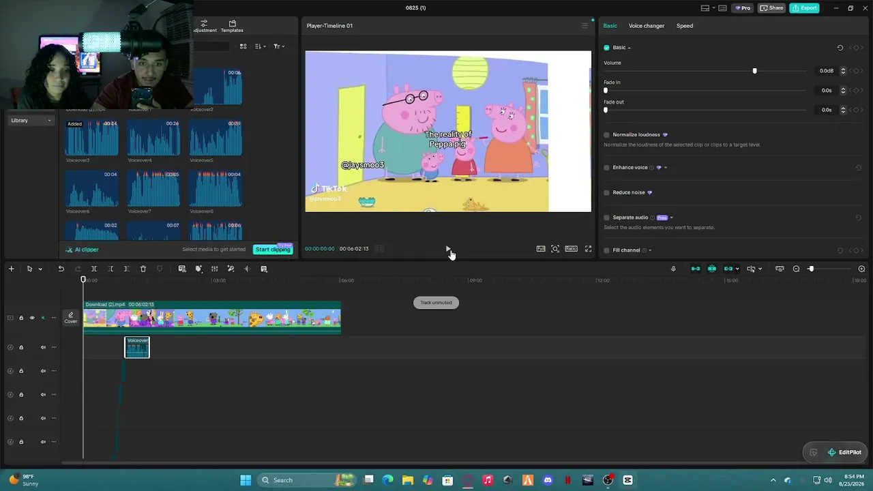873x491 pixels.
Task: Enable Enhance voice checkbox
Action: tap(606, 168)
